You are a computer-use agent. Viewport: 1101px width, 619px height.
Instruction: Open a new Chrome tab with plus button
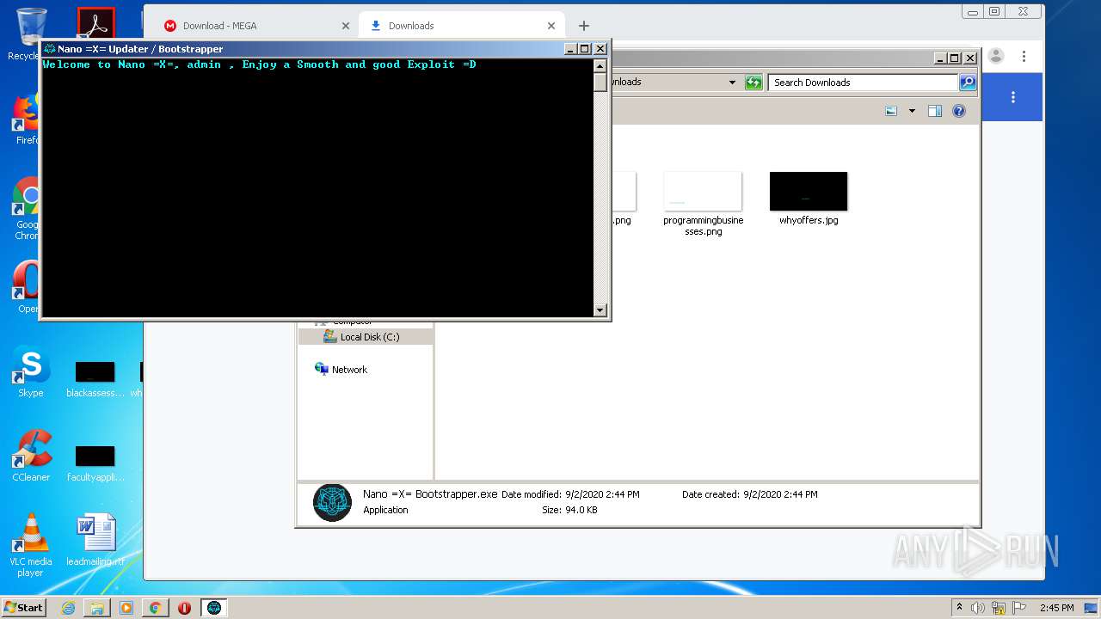(583, 26)
